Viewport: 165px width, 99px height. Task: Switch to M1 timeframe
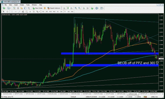43,12
